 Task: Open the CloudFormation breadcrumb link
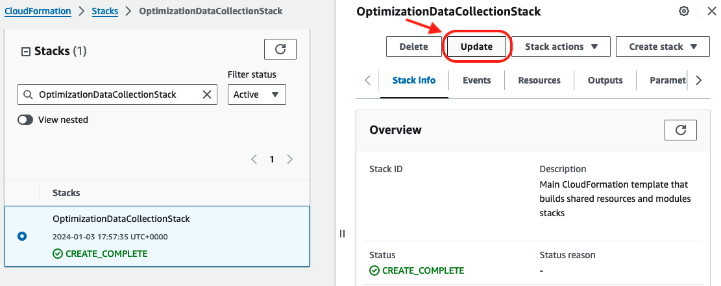(x=38, y=11)
